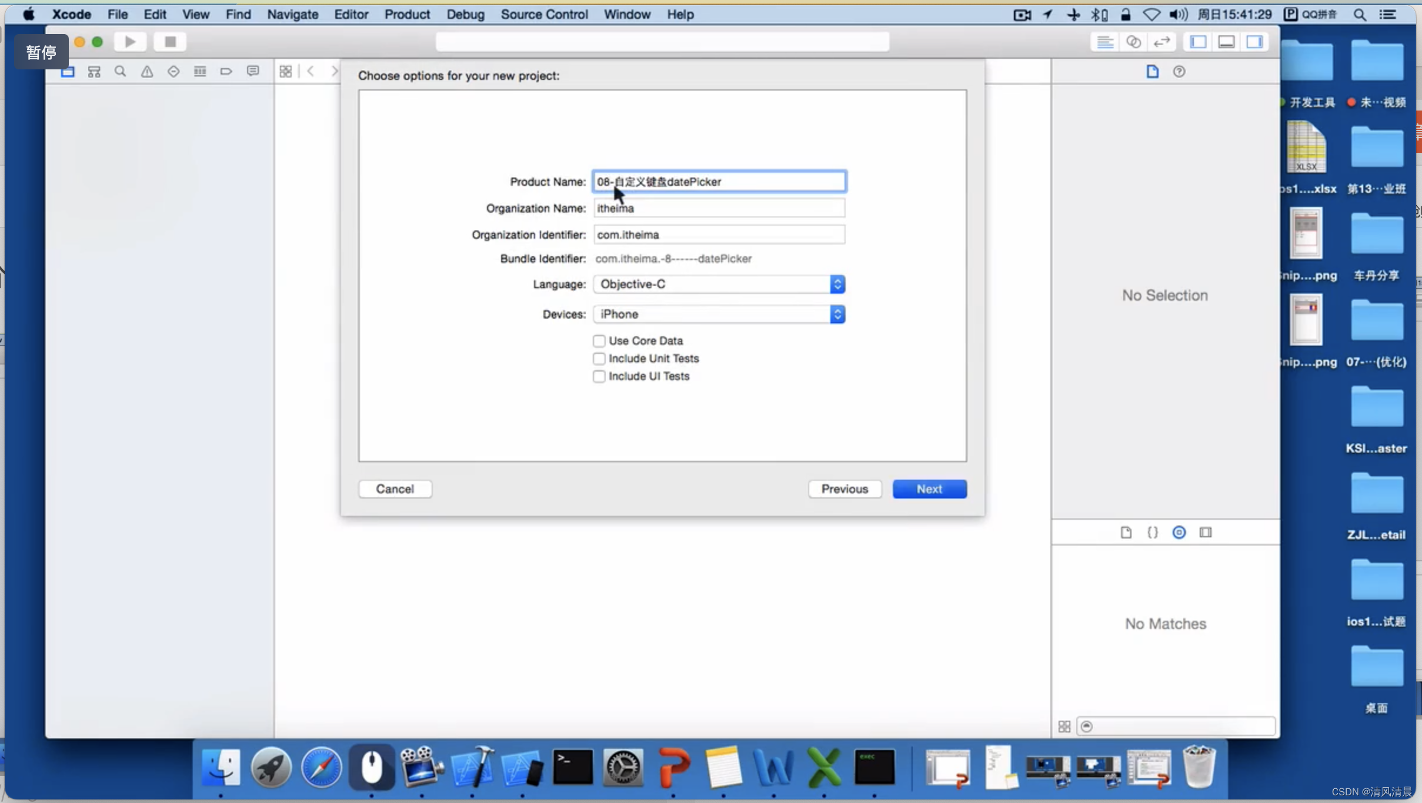Show the File inspector
Screen dimensions: 1422x803
[x=1152, y=72]
